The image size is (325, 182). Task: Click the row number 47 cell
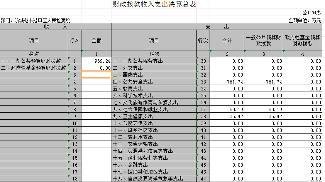click(x=203, y=179)
